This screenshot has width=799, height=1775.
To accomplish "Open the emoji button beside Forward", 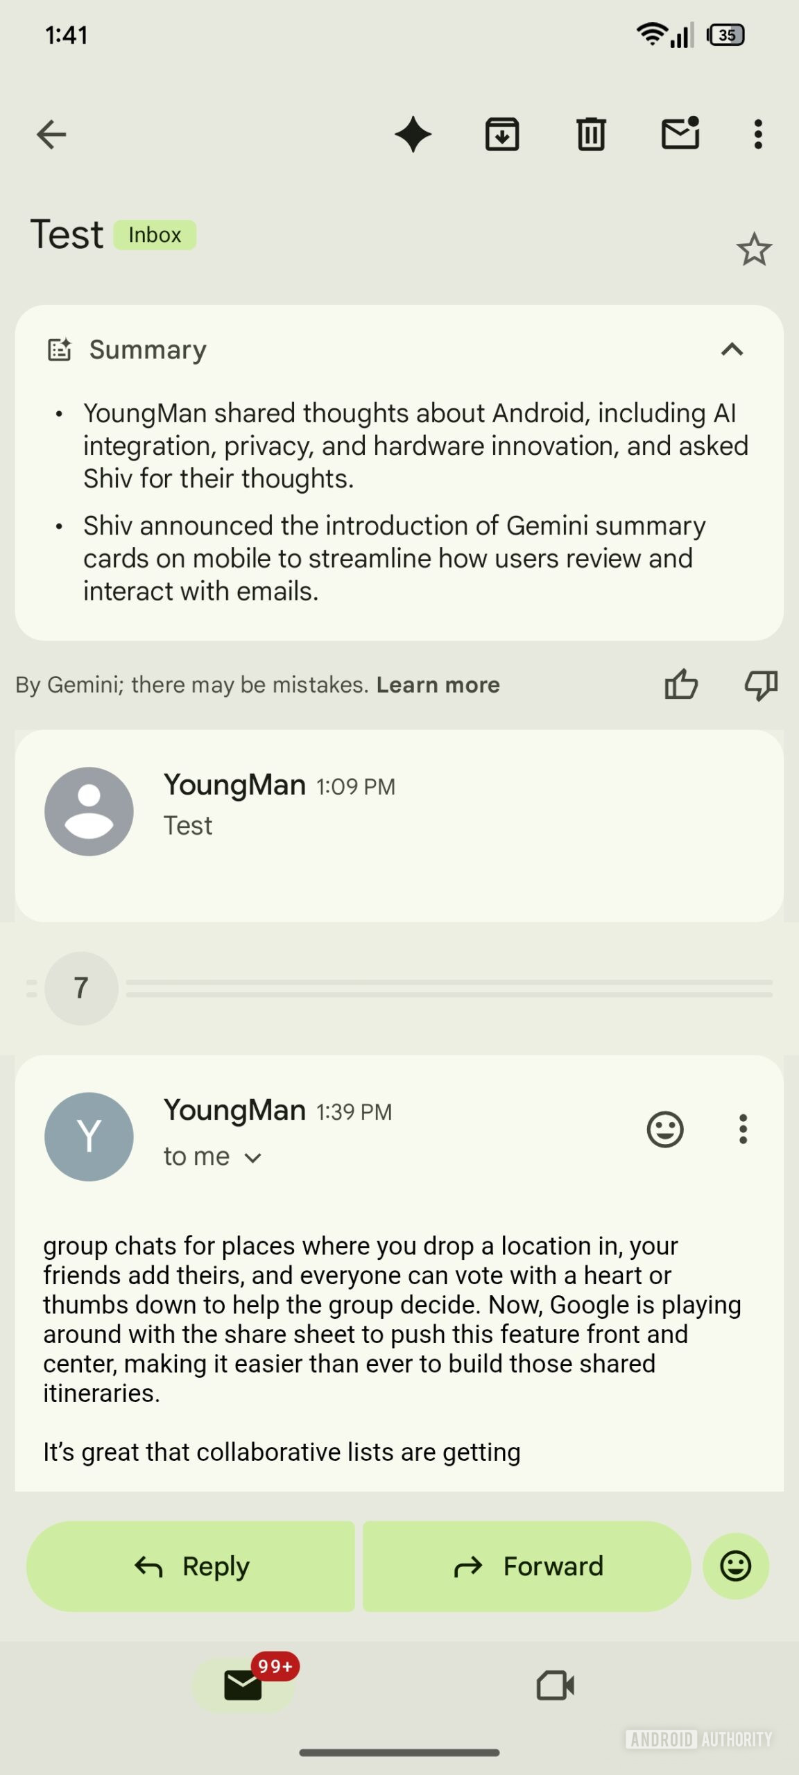I will coord(736,1566).
